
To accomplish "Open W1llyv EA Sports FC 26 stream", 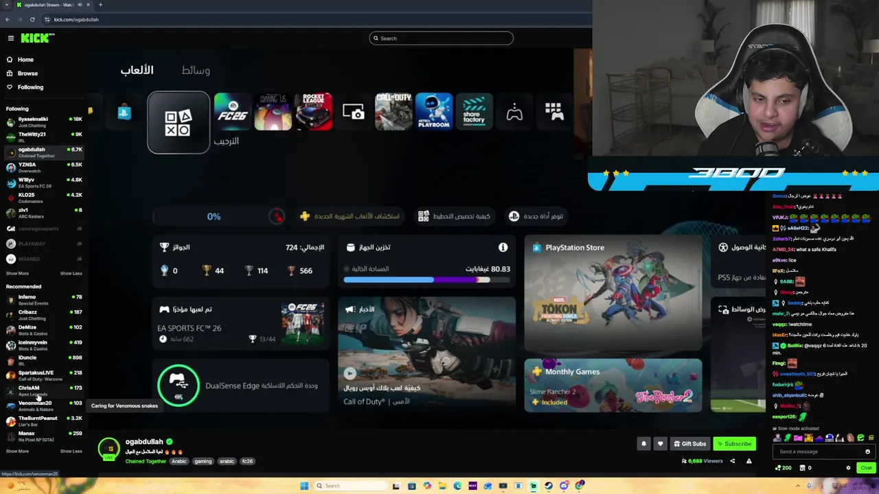I will (x=43, y=182).
